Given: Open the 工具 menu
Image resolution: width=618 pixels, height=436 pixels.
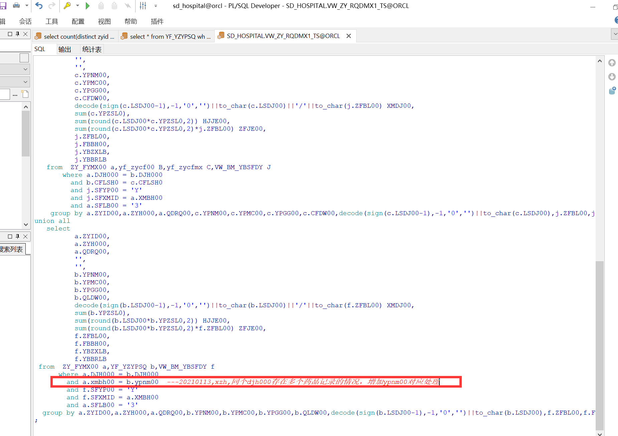Looking at the screenshot, I should pyautogui.click(x=52, y=21).
